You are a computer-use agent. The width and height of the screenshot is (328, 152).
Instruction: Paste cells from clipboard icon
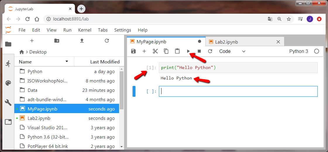177,51
